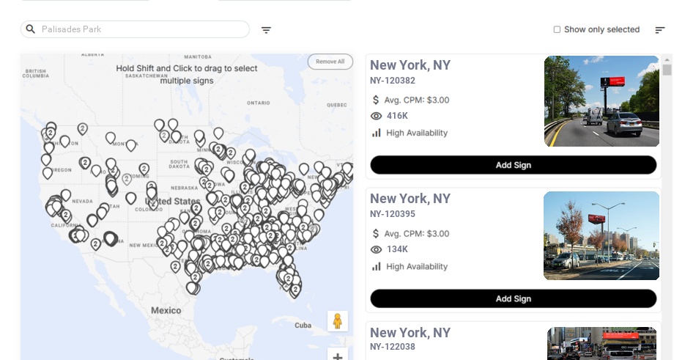This screenshot has height=360, width=674.
Task: Toggle the Show only selected checkbox
Action: [x=557, y=29]
